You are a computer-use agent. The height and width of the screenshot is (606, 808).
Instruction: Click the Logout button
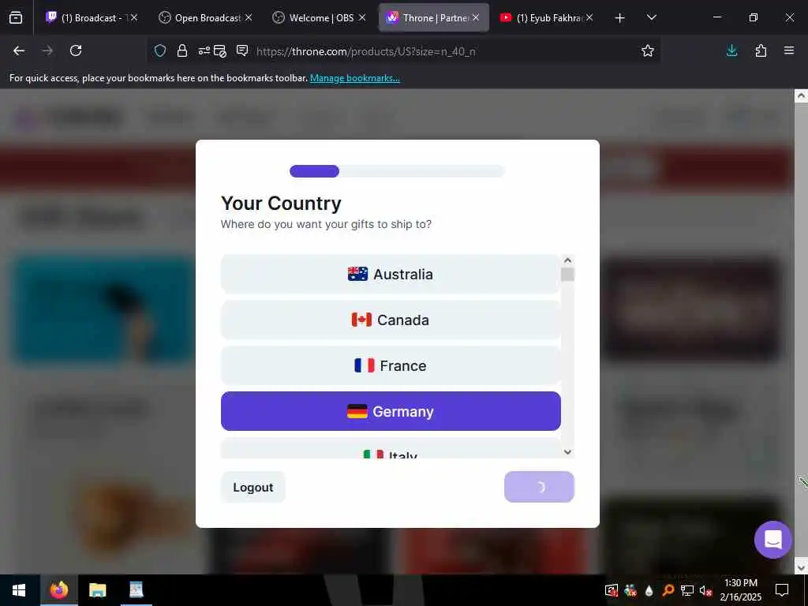(253, 488)
